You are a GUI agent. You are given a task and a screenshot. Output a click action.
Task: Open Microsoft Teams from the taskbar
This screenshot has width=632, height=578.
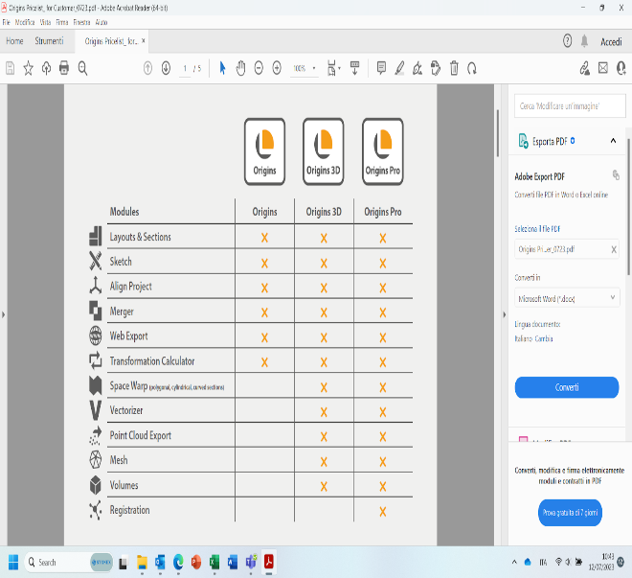251,562
